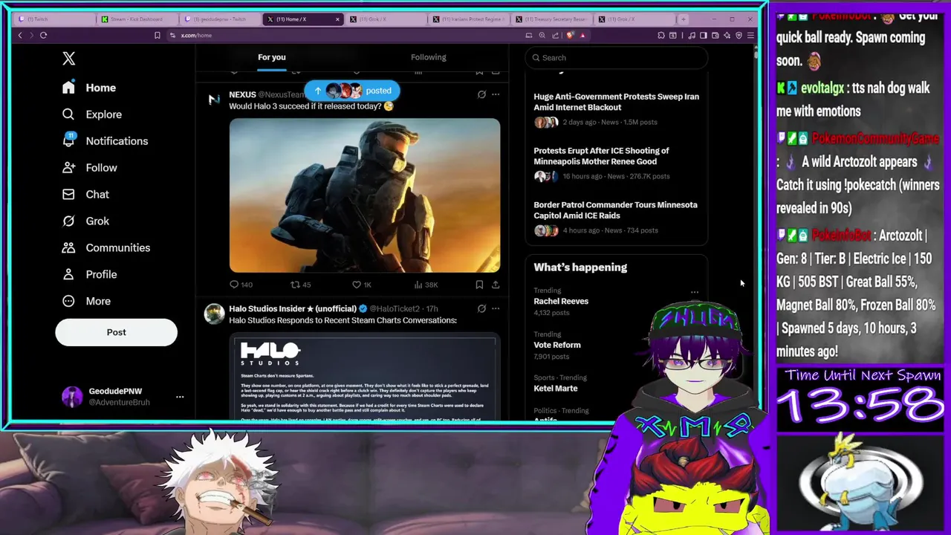The height and width of the screenshot is (535, 951).
Task: Open Border Patrol Commander Tours Minnesota story
Action: point(617,217)
